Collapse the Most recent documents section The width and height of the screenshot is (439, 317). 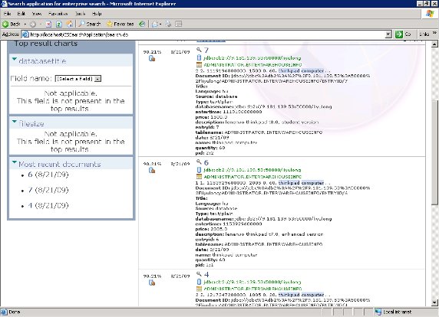pos(15,162)
